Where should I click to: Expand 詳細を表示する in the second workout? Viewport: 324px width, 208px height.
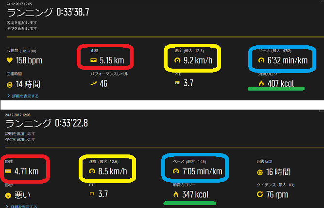tap(21, 207)
